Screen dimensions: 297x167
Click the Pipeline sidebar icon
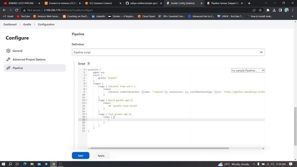click(x=8, y=68)
